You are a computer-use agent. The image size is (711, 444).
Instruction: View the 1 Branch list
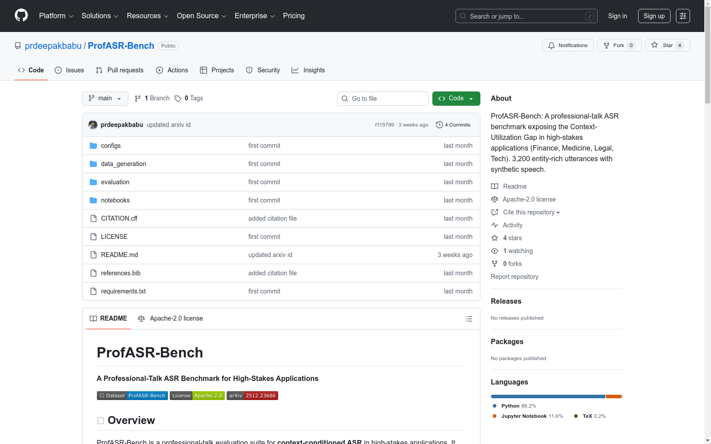click(x=152, y=99)
